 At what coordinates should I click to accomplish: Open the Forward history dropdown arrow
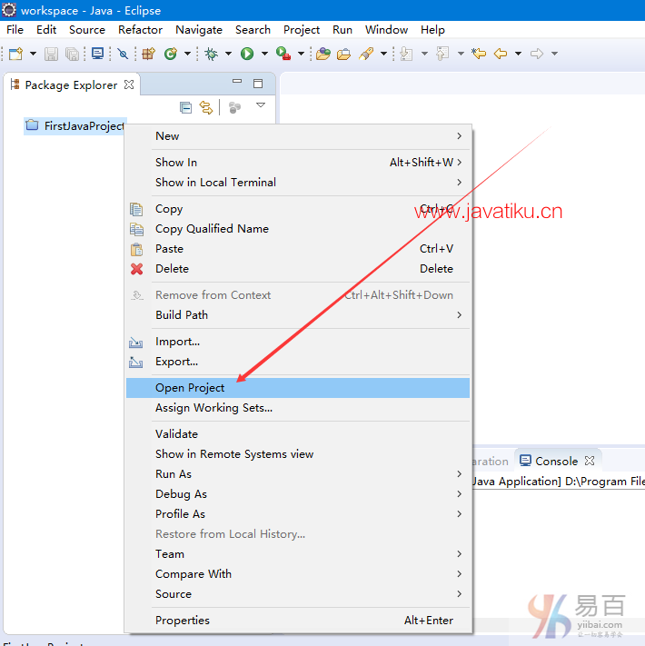point(554,54)
